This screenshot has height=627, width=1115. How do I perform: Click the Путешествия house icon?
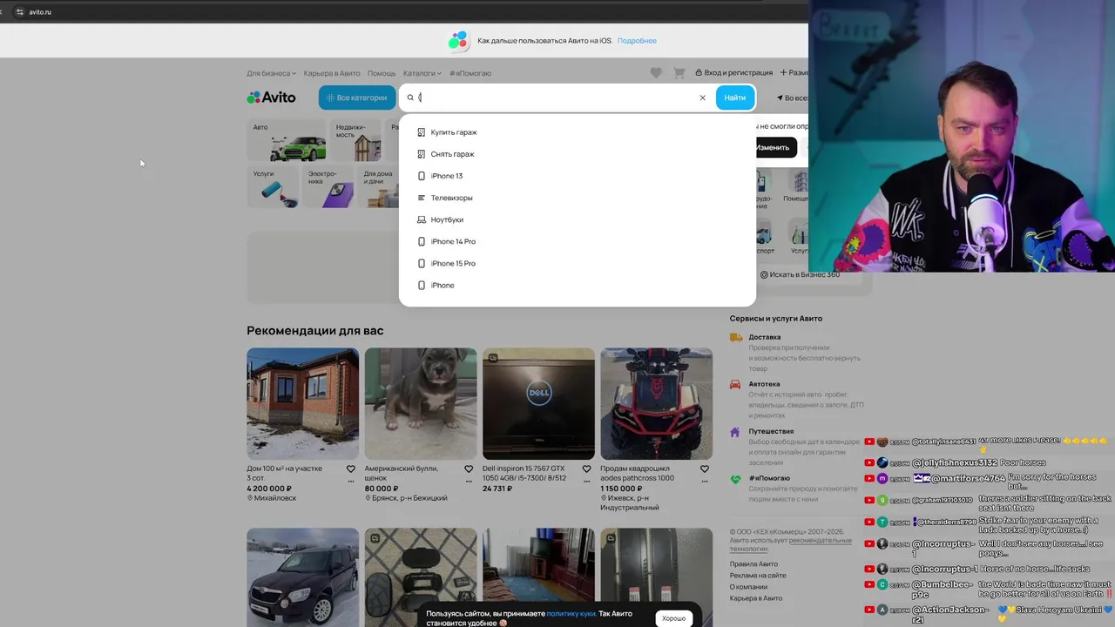click(x=736, y=432)
